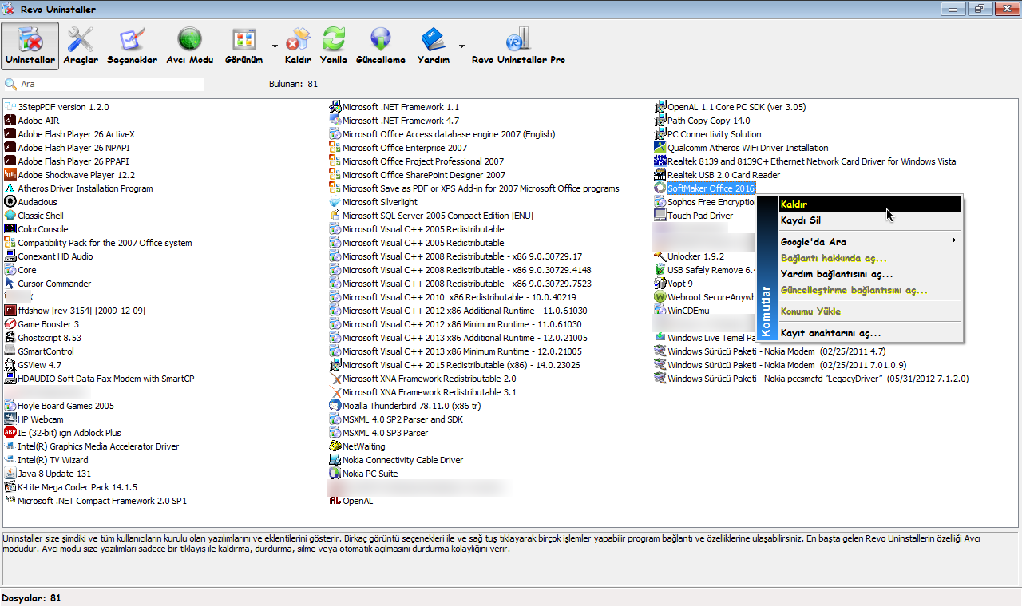Open Araçlar tools
The width and height of the screenshot is (1022, 607).
point(81,46)
